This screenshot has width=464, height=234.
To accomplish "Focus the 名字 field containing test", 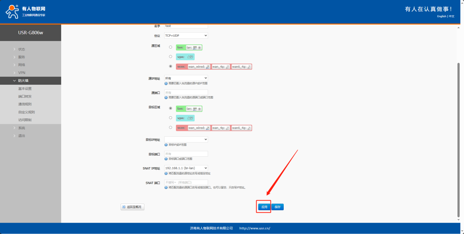I will pyautogui.click(x=186, y=26).
